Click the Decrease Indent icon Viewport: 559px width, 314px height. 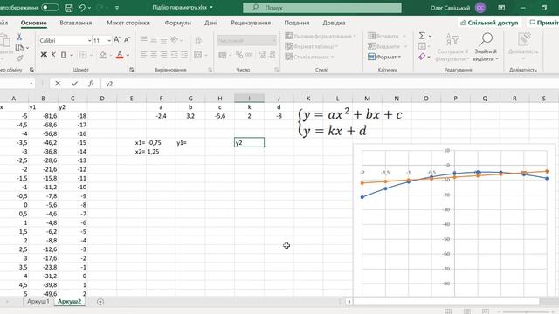(x=175, y=54)
